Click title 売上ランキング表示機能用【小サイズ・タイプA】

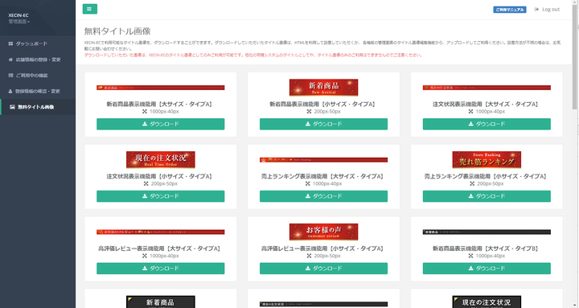pyautogui.click(x=487, y=177)
